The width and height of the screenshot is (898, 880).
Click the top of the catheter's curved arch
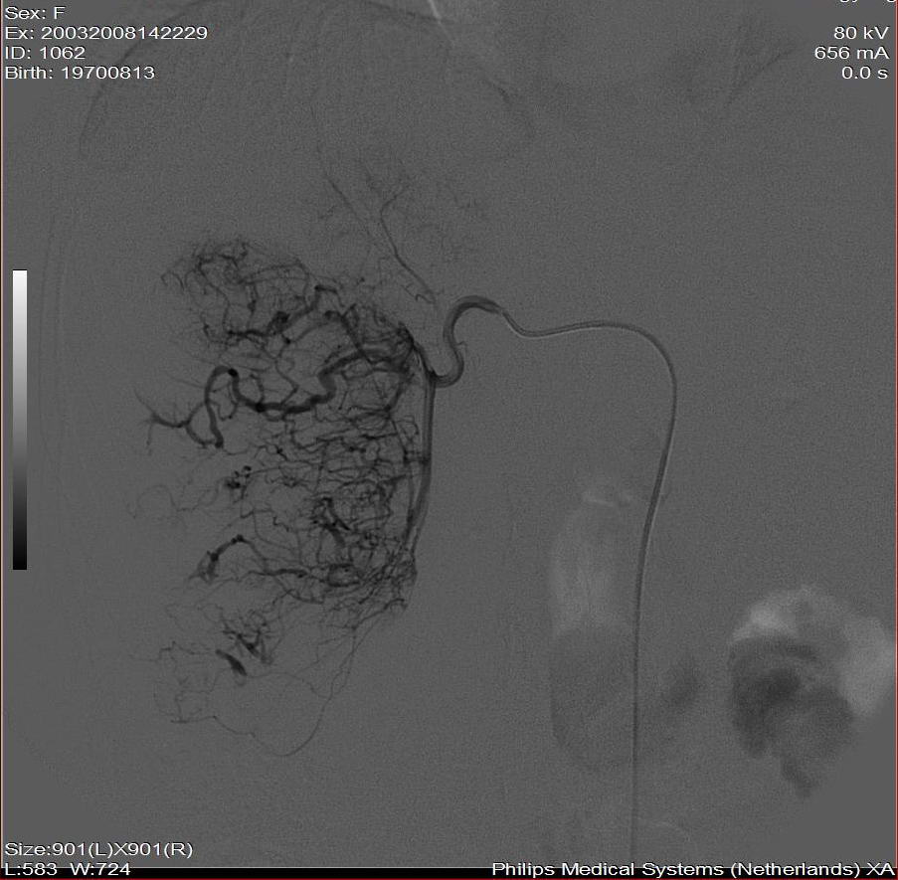[x=597, y=325]
